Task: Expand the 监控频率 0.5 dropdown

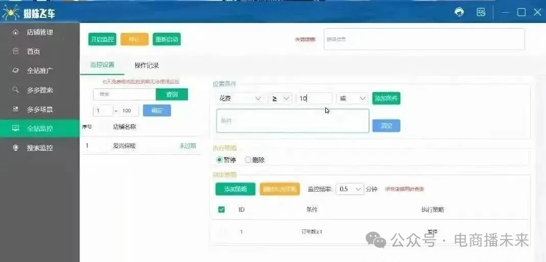Action: tap(349, 189)
